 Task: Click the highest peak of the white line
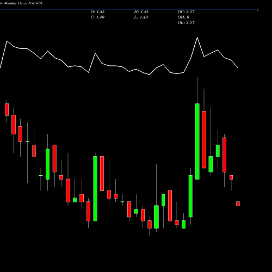(x=197, y=38)
